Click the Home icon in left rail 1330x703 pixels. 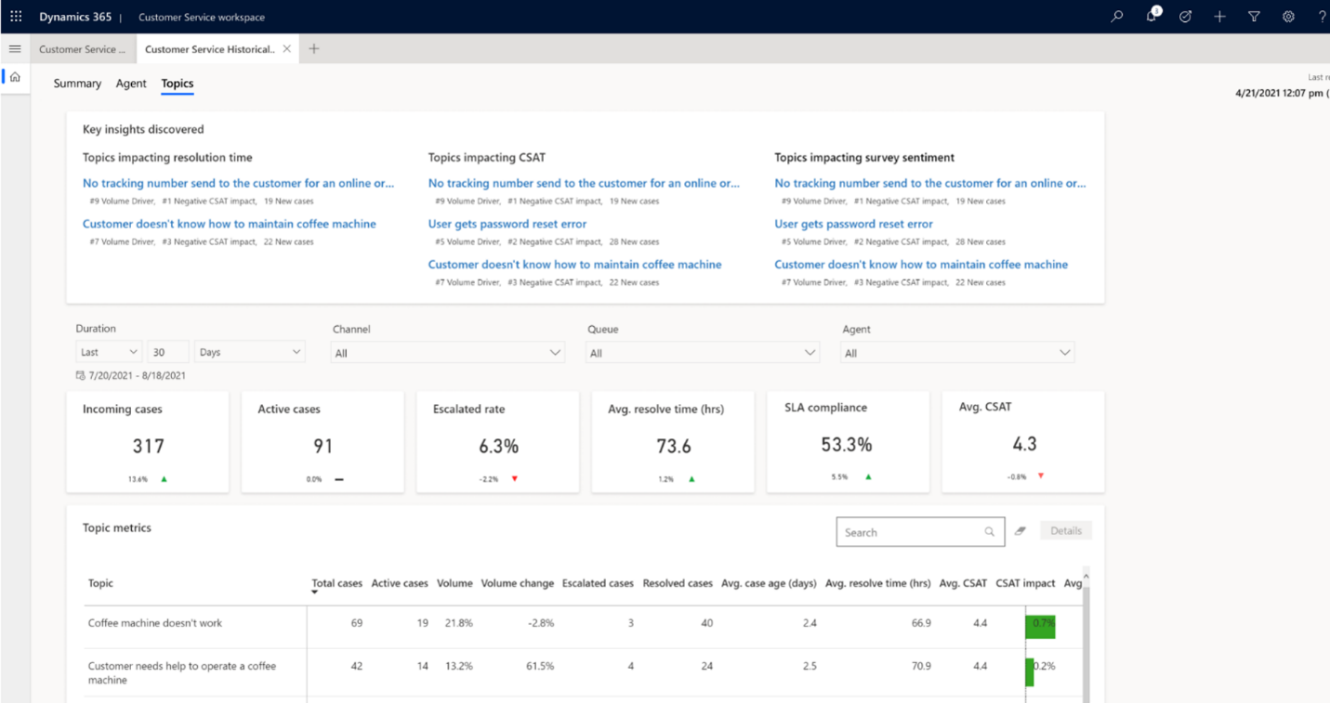pyautogui.click(x=15, y=77)
